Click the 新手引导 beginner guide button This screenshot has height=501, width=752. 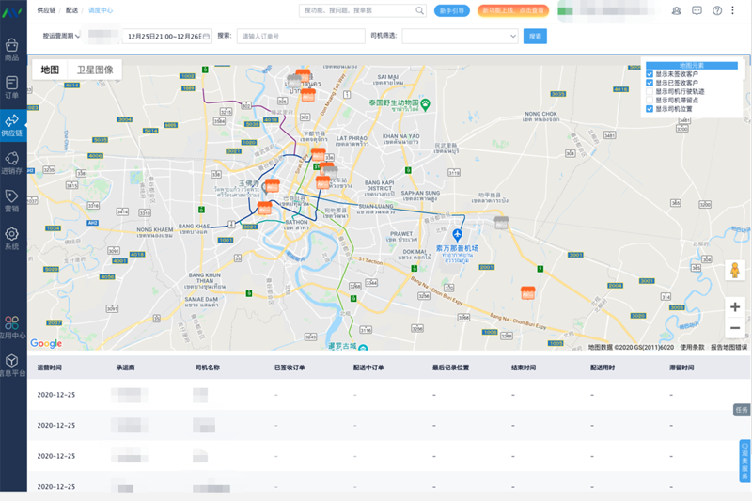click(x=452, y=10)
